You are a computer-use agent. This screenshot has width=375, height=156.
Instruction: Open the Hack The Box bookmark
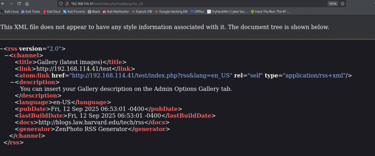pyautogui.click(x=270, y=11)
